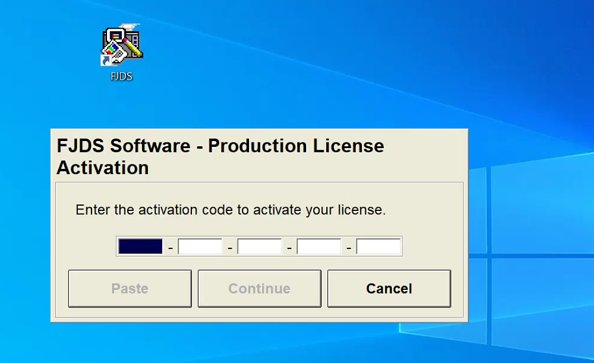Click the dash between third and fourth fields
594x363 pixels.
(x=289, y=247)
